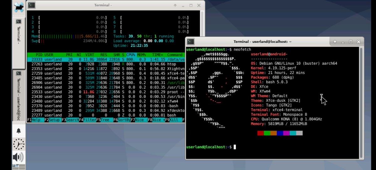Sort by SHR column header
The width and height of the screenshot is (376, 170).
tap(117, 55)
